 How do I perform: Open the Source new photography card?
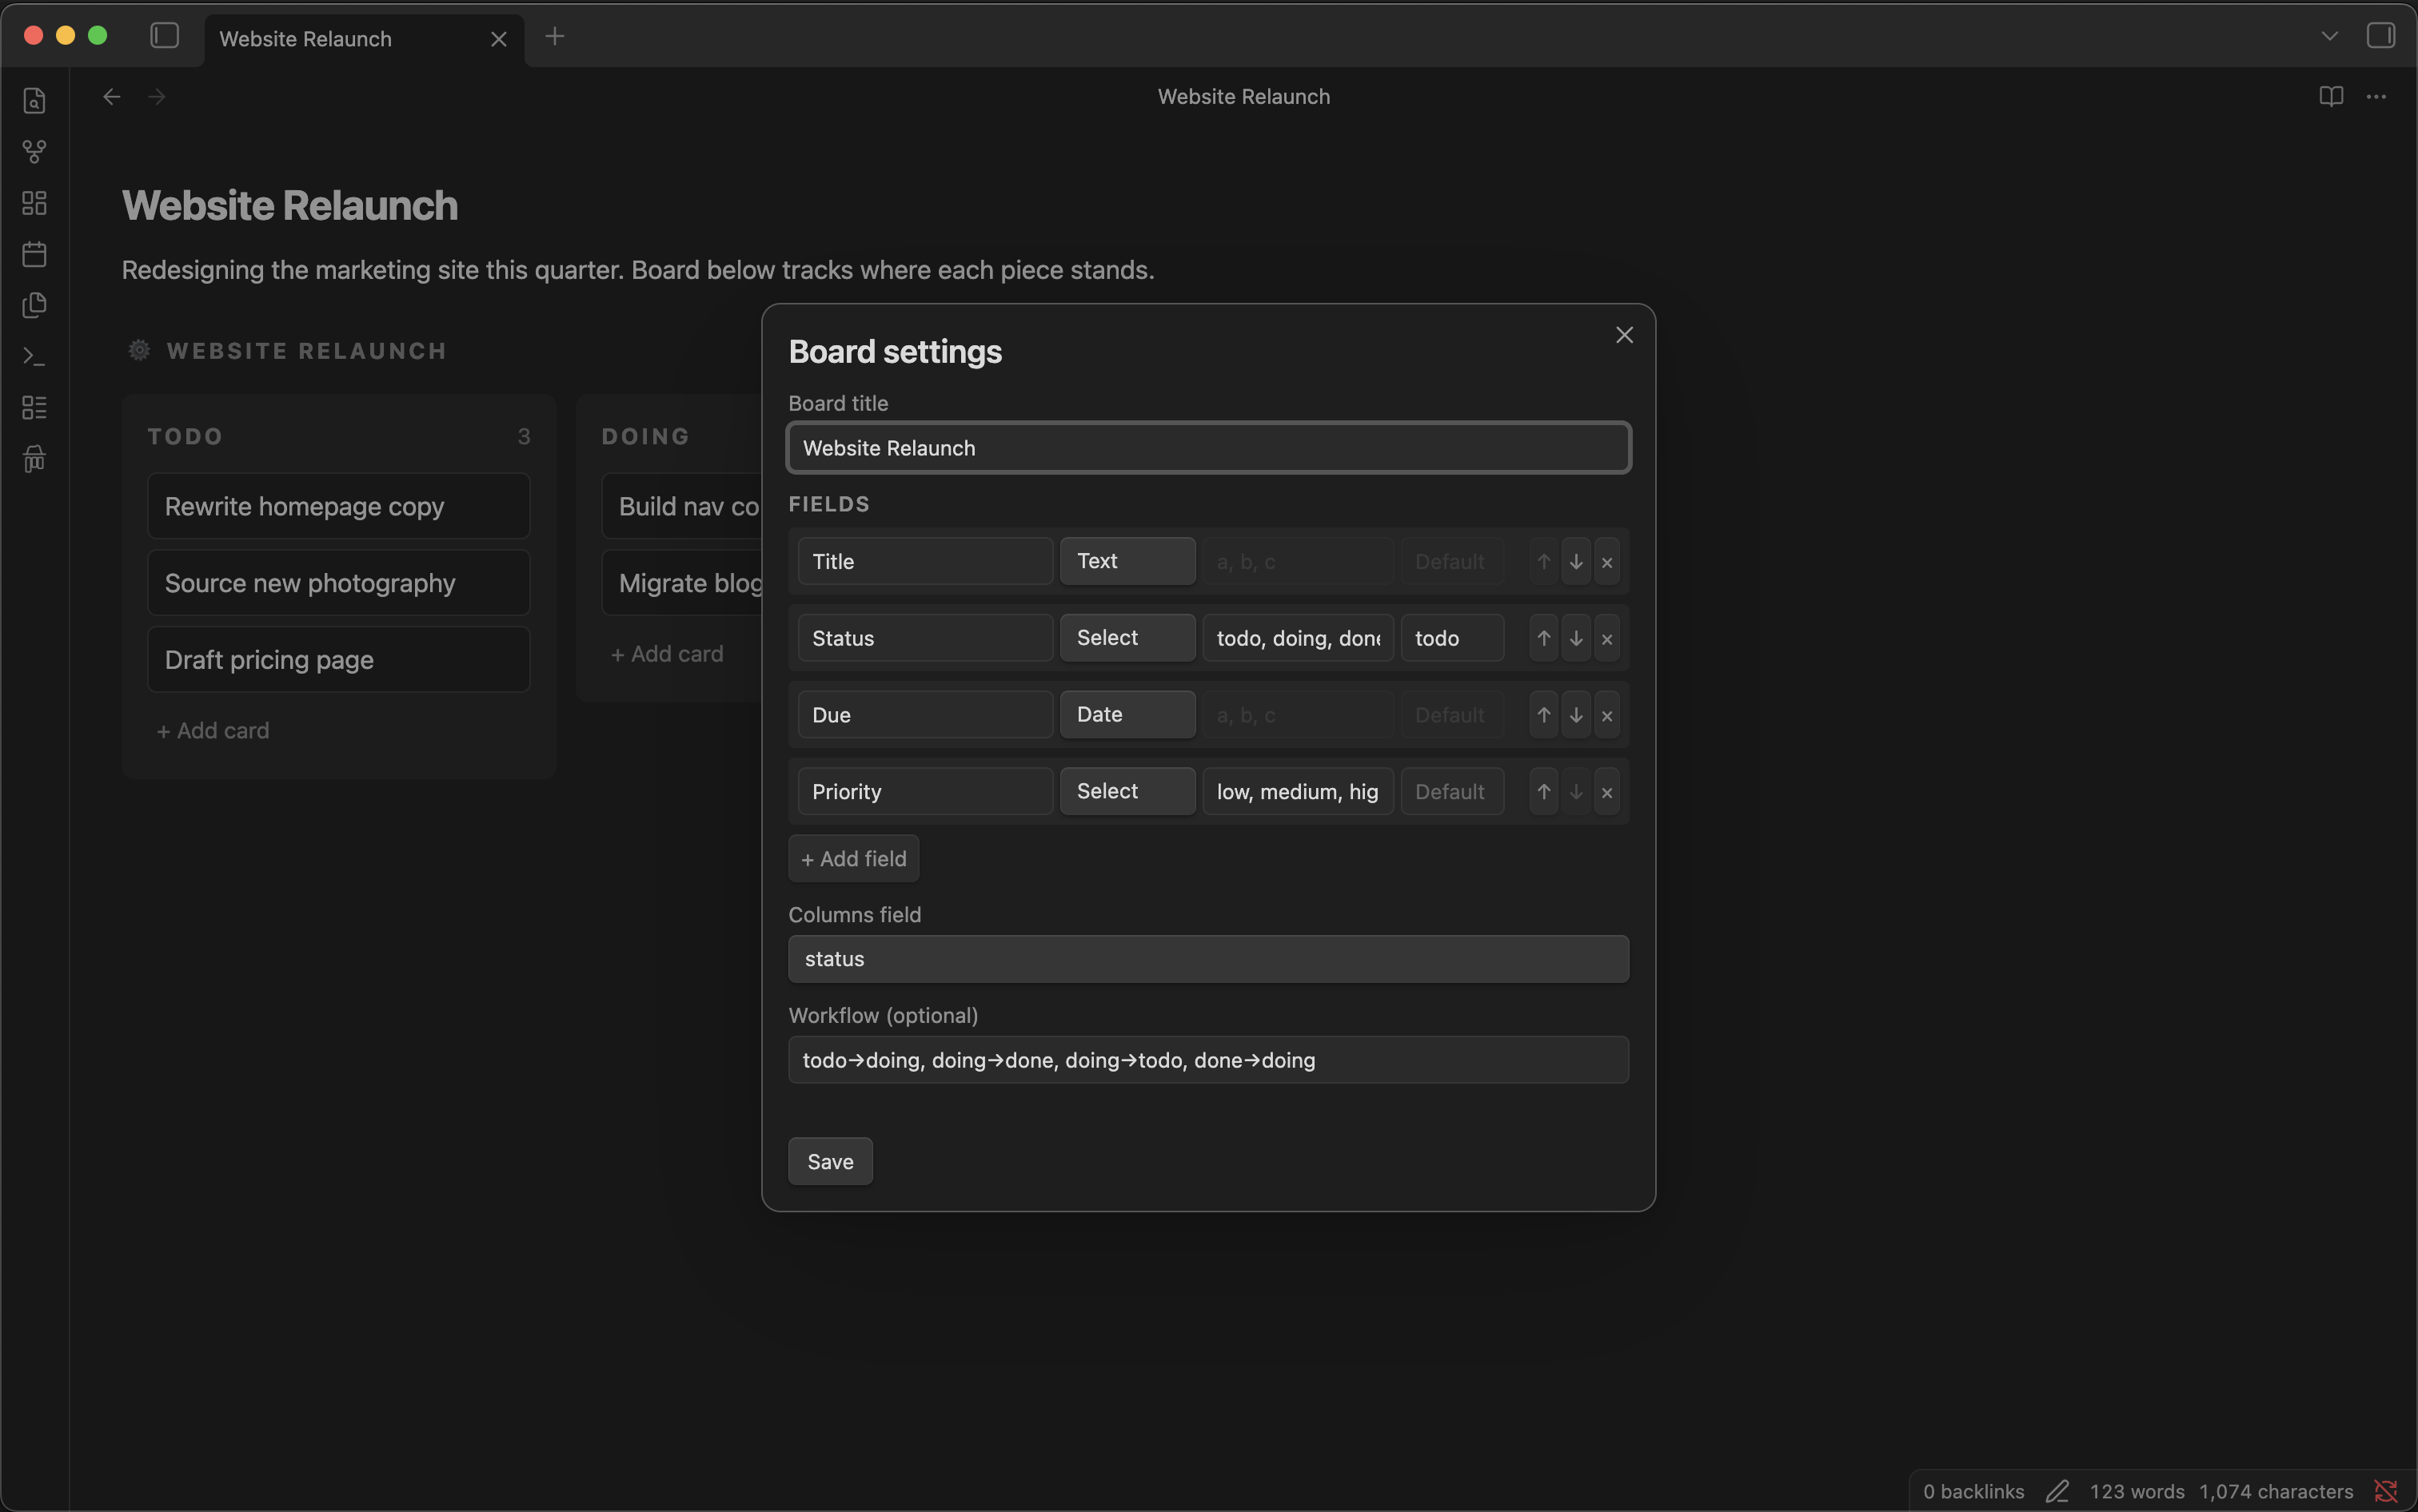(x=338, y=583)
